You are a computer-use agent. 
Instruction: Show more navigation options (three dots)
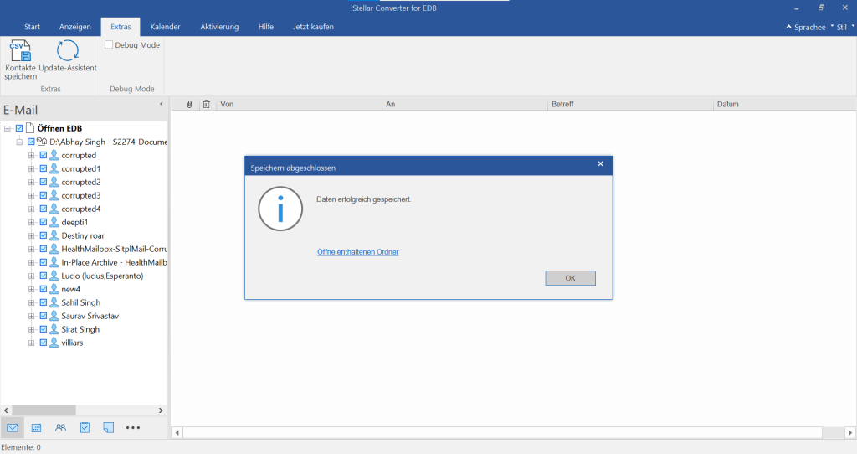coord(133,428)
